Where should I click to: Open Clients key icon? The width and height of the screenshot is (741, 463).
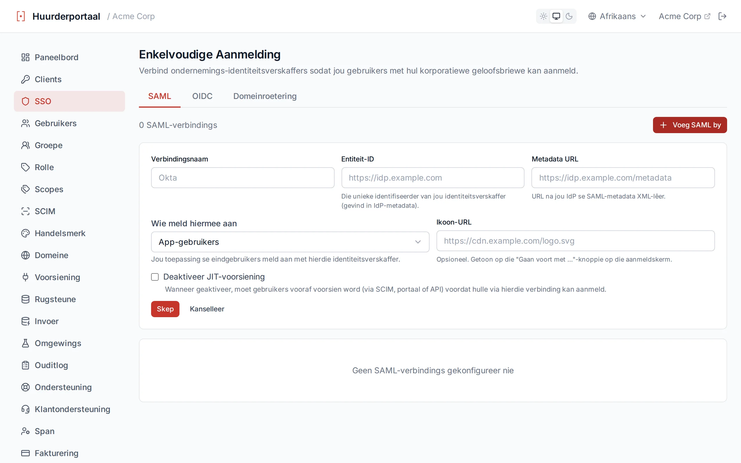pyautogui.click(x=25, y=79)
